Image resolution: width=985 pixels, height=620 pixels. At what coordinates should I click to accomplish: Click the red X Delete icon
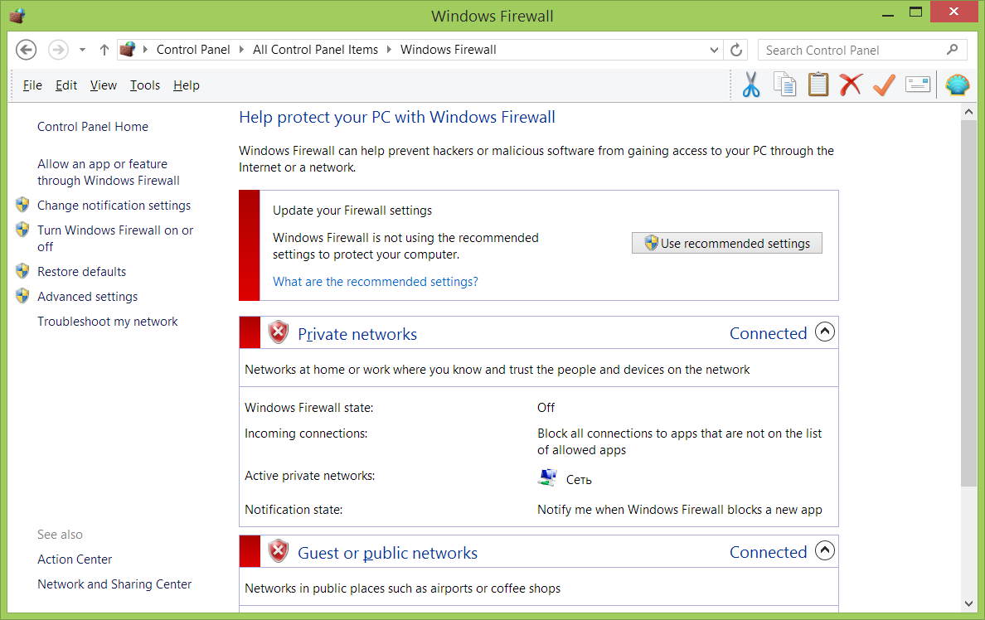point(851,85)
